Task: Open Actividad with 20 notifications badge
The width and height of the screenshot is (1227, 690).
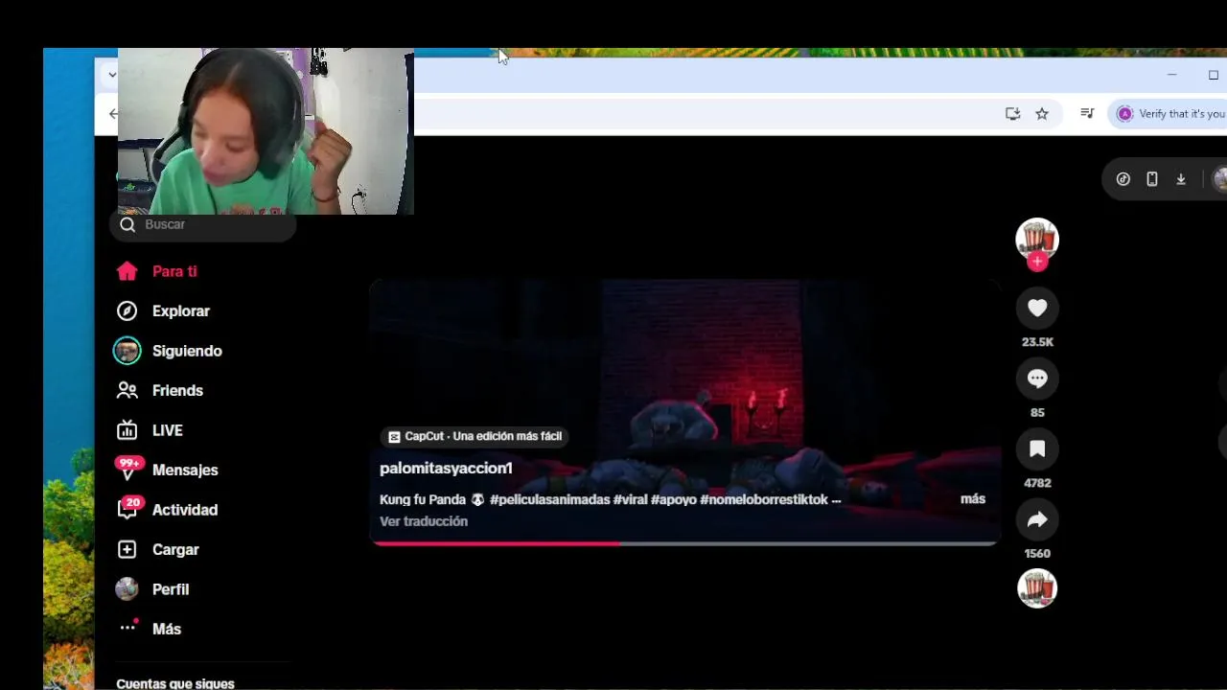Action: (x=128, y=508)
